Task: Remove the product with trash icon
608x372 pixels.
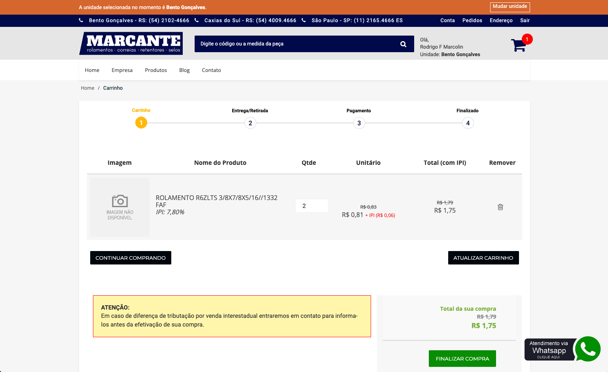Action: coord(500,207)
